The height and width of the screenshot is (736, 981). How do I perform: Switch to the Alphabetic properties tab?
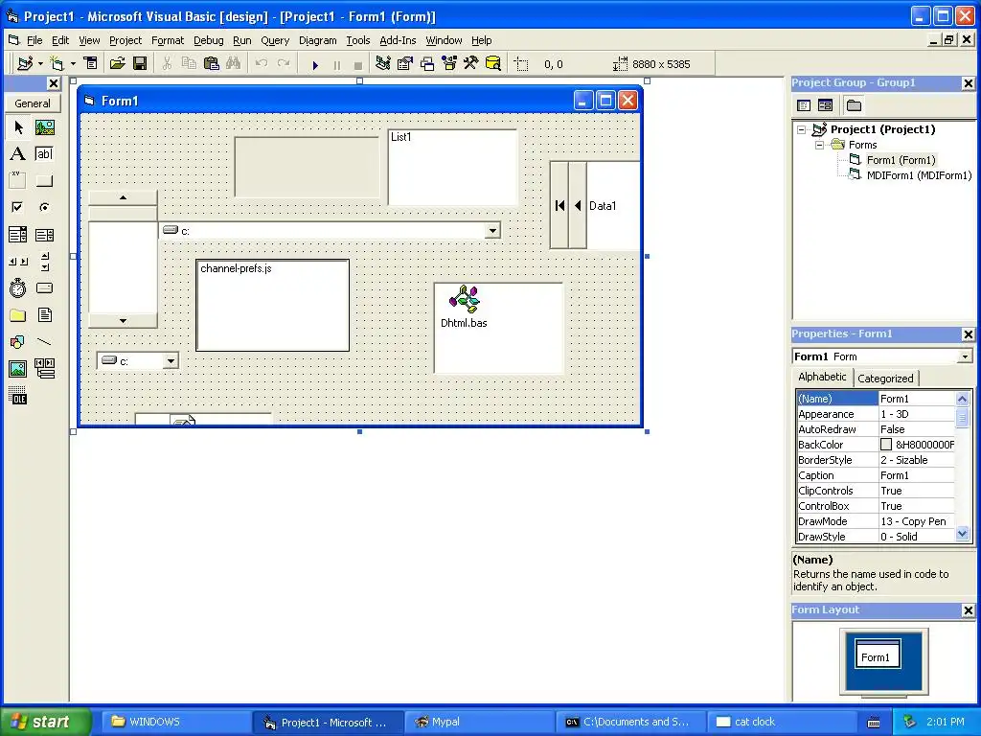coord(822,377)
